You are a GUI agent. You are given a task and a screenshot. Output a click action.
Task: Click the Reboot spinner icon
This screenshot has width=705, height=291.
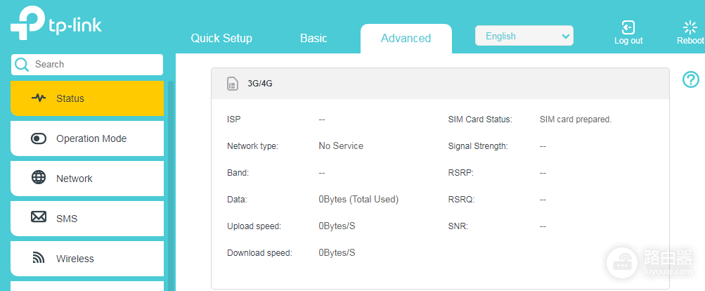(x=690, y=27)
